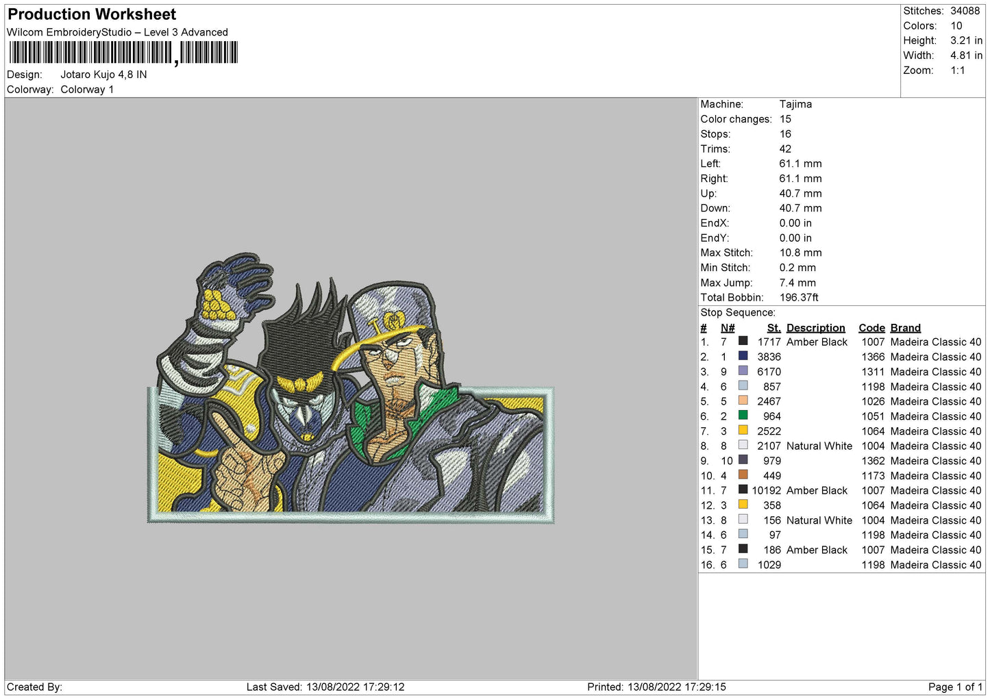This screenshot has width=990, height=699.
Task: Click the light blue swatch in stop row 16
Action: [x=743, y=564]
